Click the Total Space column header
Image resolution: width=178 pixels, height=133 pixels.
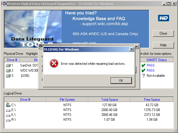click(x=109, y=100)
